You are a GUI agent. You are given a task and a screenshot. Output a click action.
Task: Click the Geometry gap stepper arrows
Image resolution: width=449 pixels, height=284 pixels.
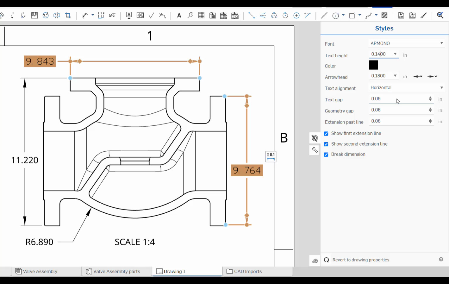point(430,110)
